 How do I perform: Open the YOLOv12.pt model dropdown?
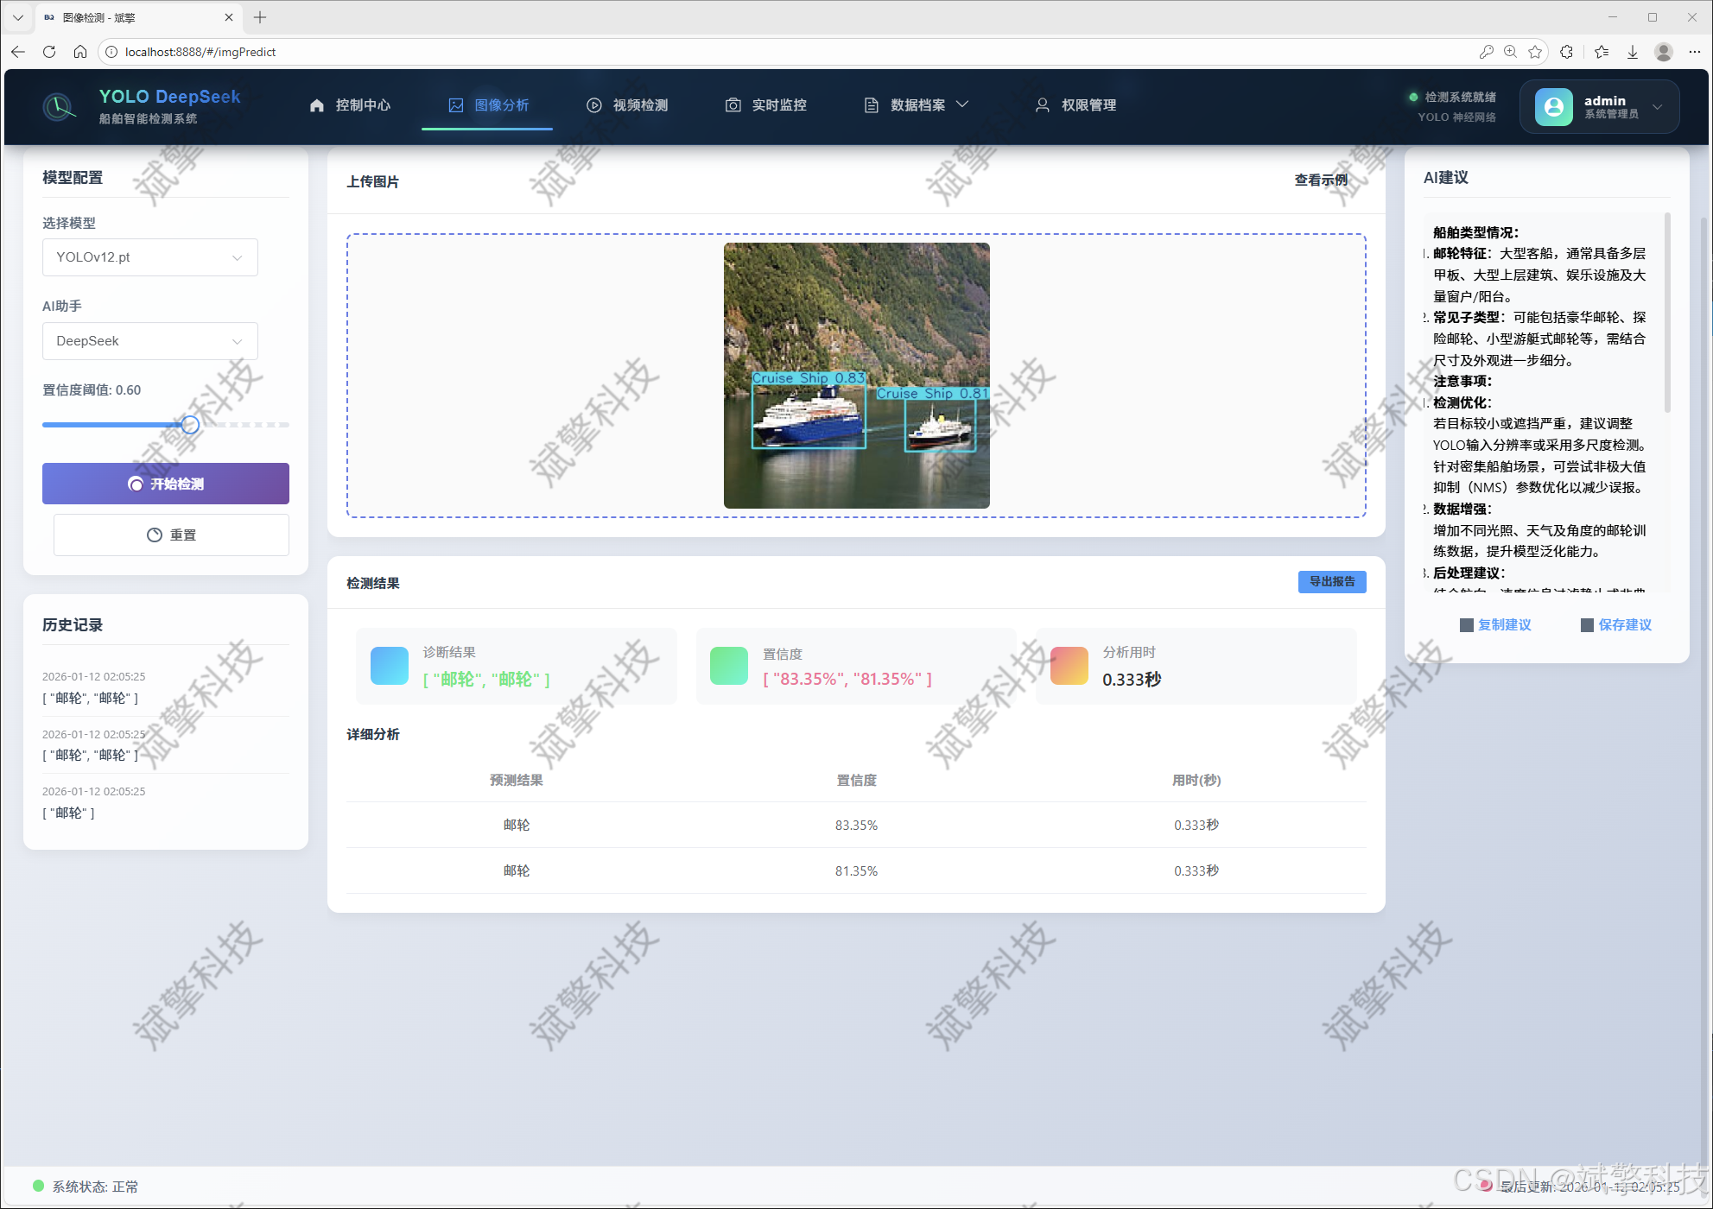[150, 257]
